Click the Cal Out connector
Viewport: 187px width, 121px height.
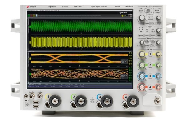point(40,96)
